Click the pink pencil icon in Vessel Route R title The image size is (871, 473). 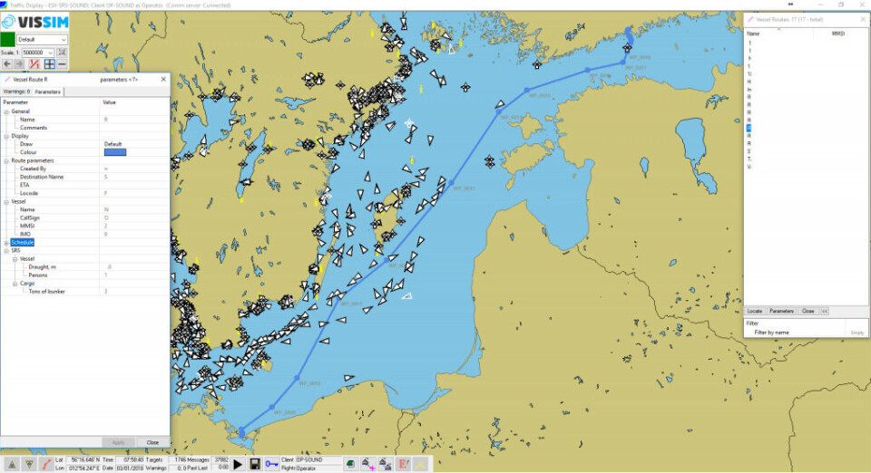pos(7,80)
